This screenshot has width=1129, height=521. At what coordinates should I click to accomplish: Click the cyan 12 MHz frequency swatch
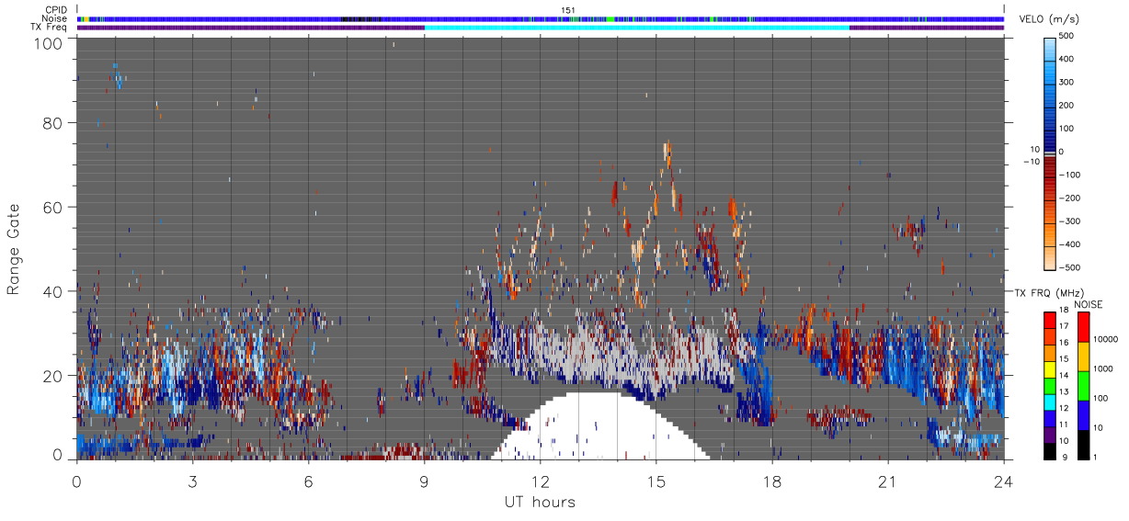(x=1050, y=402)
